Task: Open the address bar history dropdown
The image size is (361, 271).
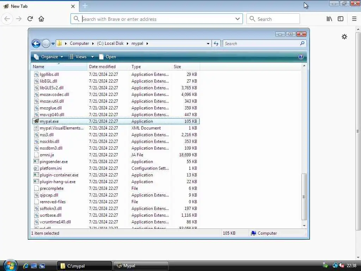Action: (x=238, y=19)
